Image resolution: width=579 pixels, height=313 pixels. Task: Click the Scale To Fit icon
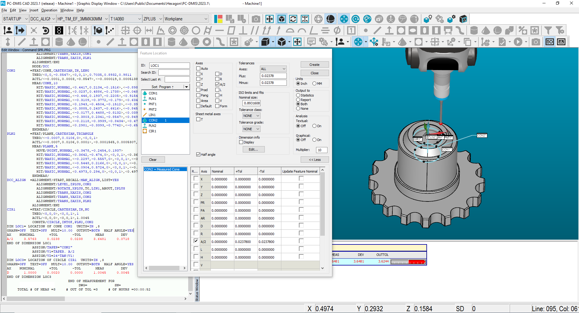click(x=270, y=19)
